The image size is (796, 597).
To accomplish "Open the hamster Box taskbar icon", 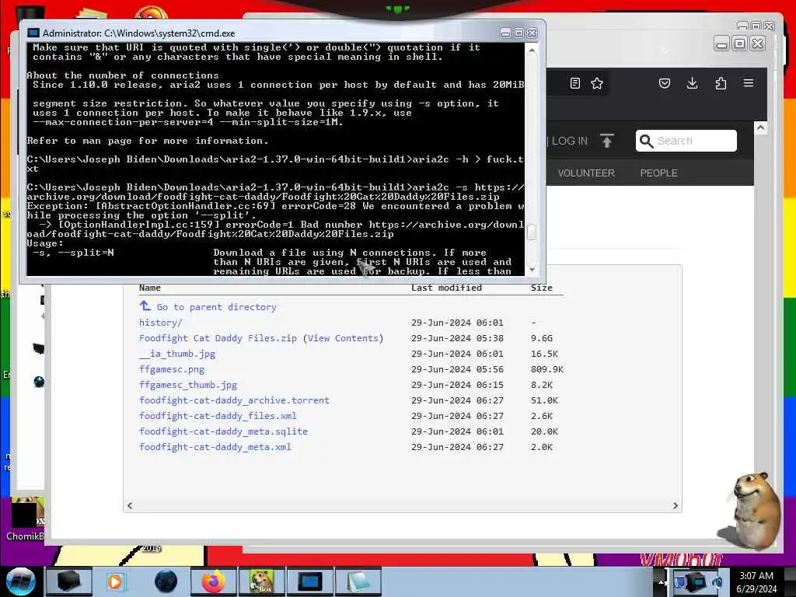I will click(x=261, y=581).
